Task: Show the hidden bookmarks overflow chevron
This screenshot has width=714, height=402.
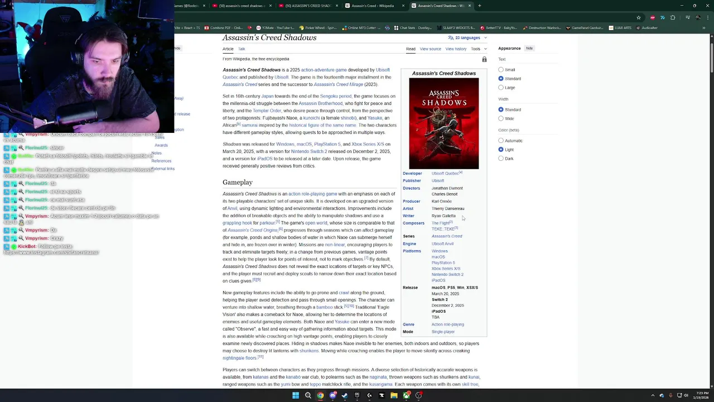Action: click(x=703, y=28)
